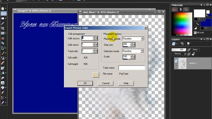Select the Dropper eyedropper tool

click(x=3, y=23)
